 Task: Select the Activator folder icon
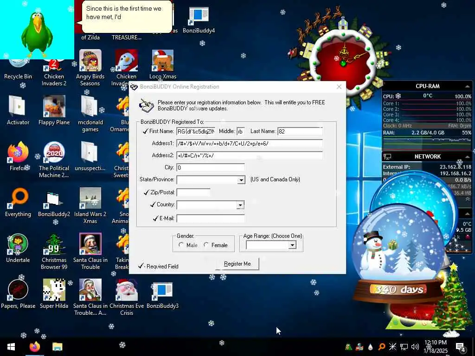[18, 110]
